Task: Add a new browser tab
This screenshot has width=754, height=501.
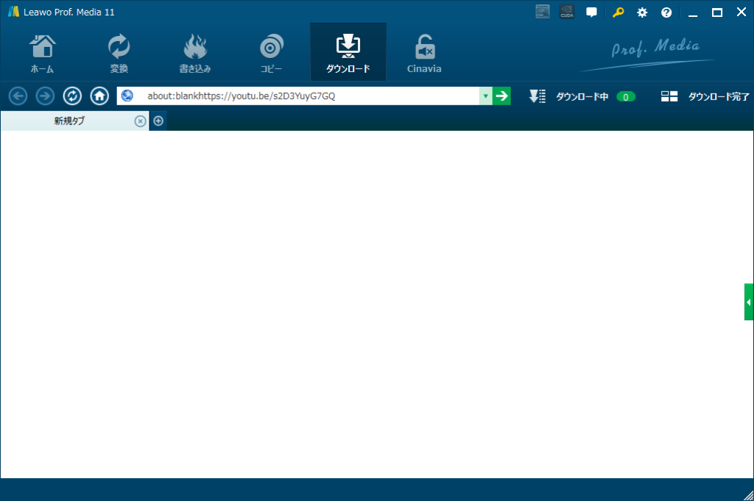Action: 158,121
